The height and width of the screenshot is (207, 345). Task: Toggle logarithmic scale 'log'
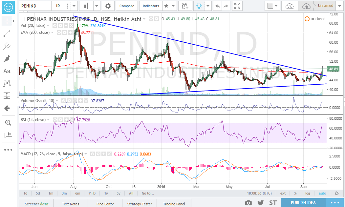click(308, 193)
